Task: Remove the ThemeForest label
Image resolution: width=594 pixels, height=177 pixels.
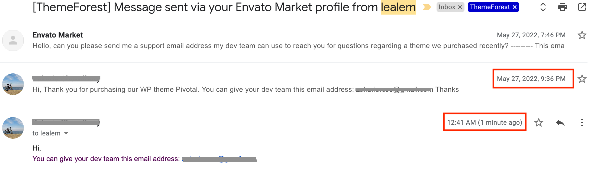Action: coord(515,7)
